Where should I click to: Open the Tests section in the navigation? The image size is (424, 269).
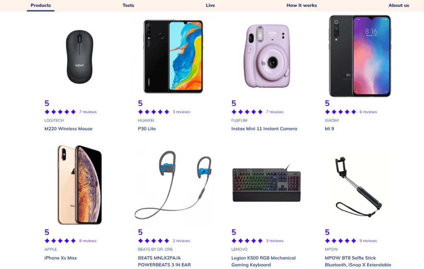[128, 5]
